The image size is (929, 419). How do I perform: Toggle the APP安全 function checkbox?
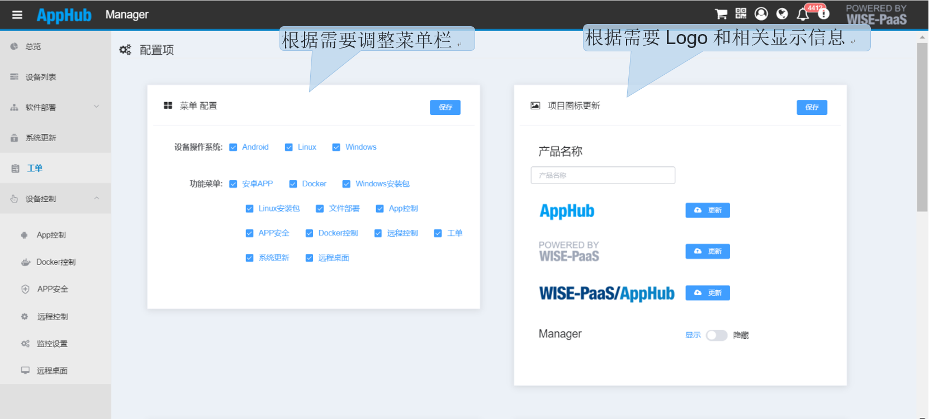[x=249, y=233]
